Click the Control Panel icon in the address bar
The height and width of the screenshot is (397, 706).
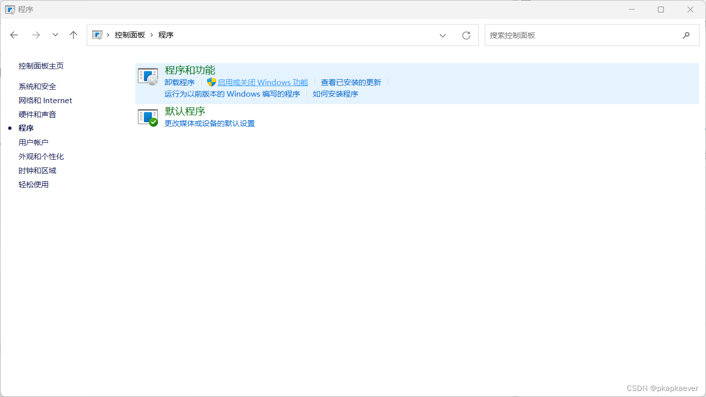pos(96,35)
